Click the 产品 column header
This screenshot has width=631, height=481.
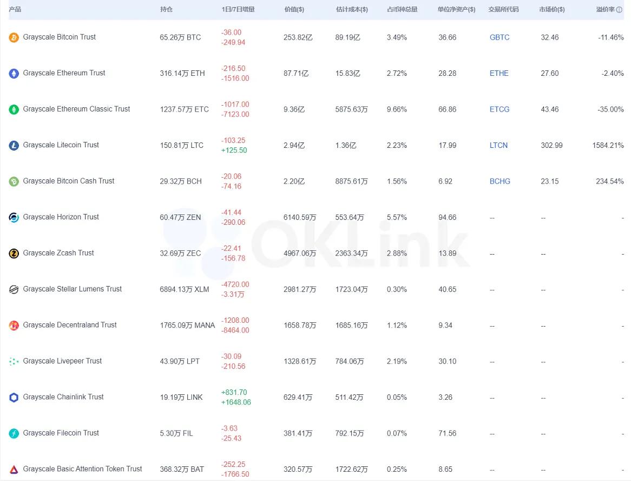click(15, 9)
